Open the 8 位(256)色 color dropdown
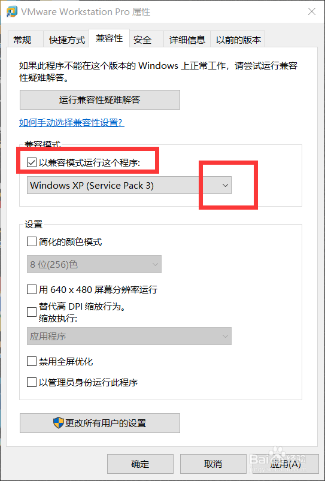This screenshot has height=481, width=325. click(94, 264)
